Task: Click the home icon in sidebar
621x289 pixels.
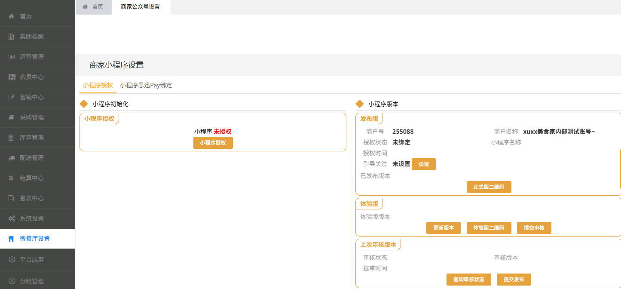Action: tap(12, 16)
